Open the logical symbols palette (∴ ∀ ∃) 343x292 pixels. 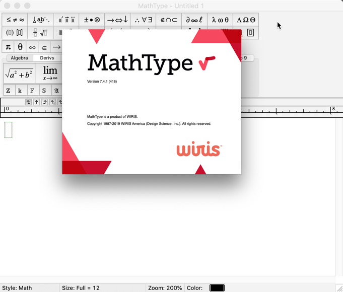click(x=143, y=20)
